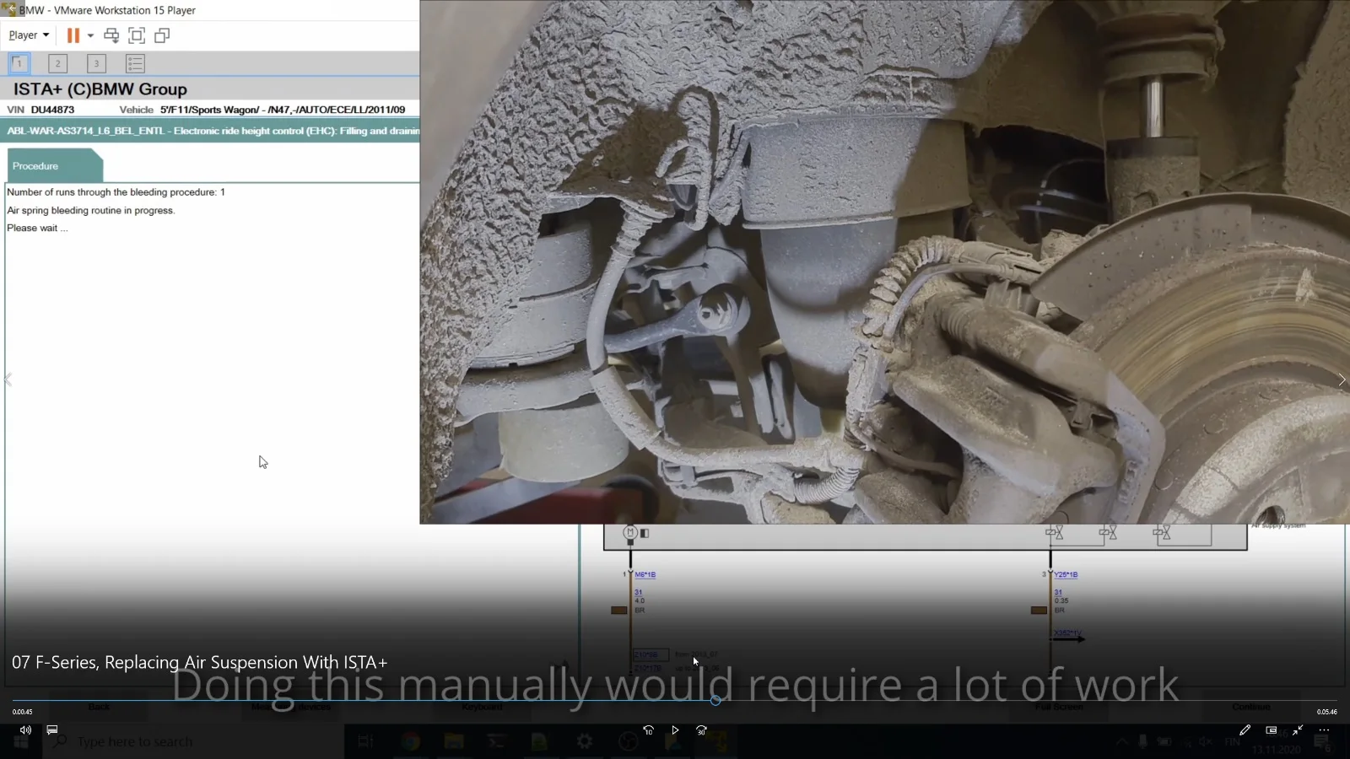Viewport: 1350px width, 759px height.
Task: Send Ctrl+Alt+Del to virtual machine
Action: point(111,35)
